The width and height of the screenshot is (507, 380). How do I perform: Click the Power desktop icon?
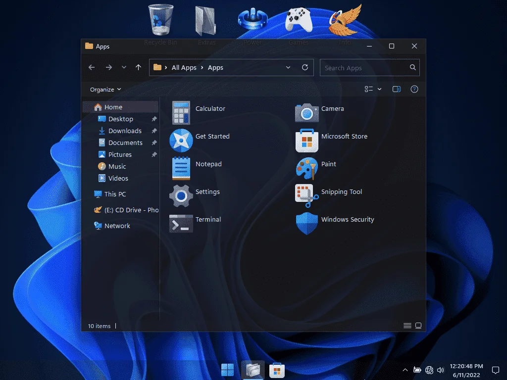tap(253, 19)
